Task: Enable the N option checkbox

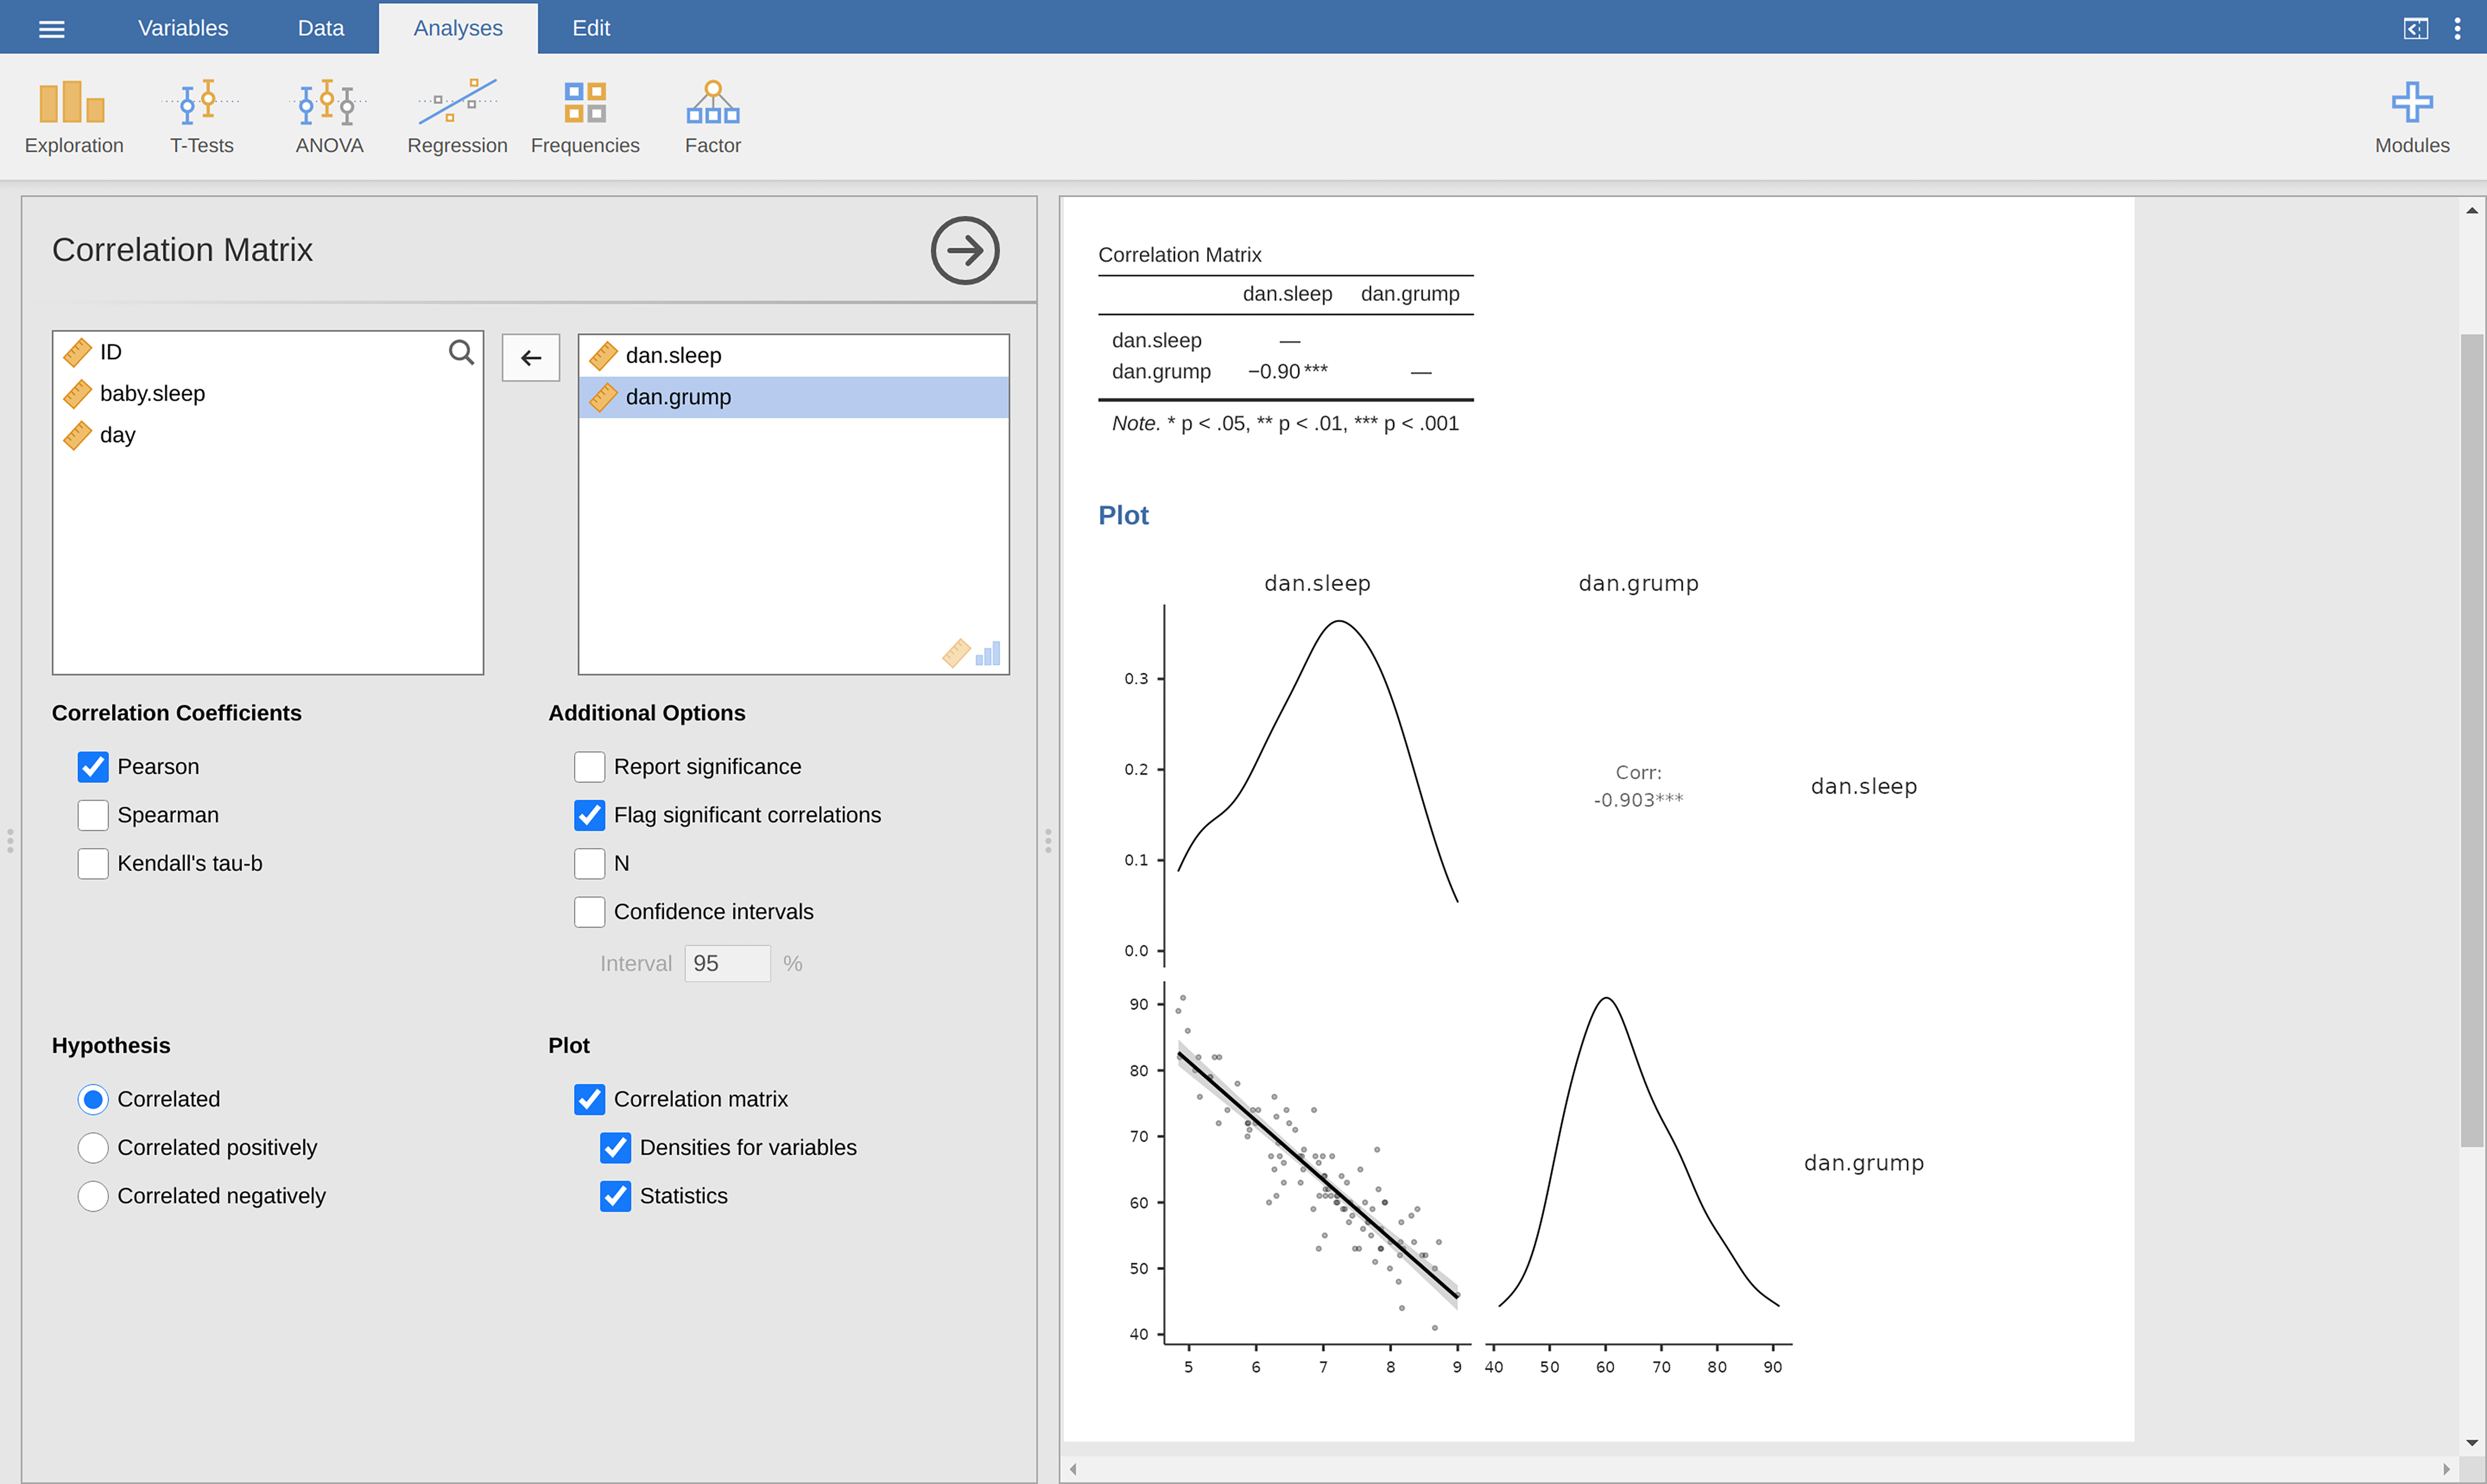Action: point(589,863)
